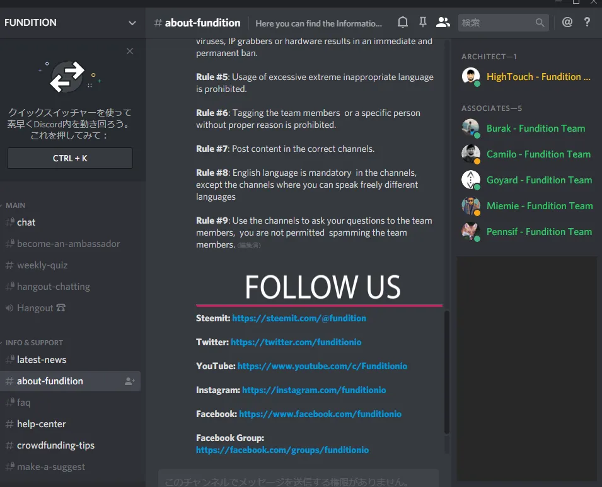Open the YouTube Funditionio link

tap(323, 366)
